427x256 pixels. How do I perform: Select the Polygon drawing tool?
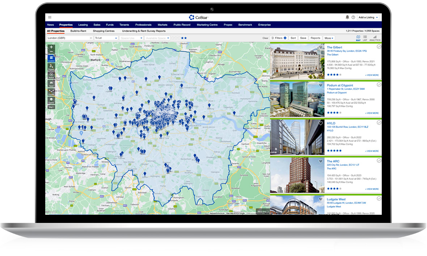tap(51, 67)
